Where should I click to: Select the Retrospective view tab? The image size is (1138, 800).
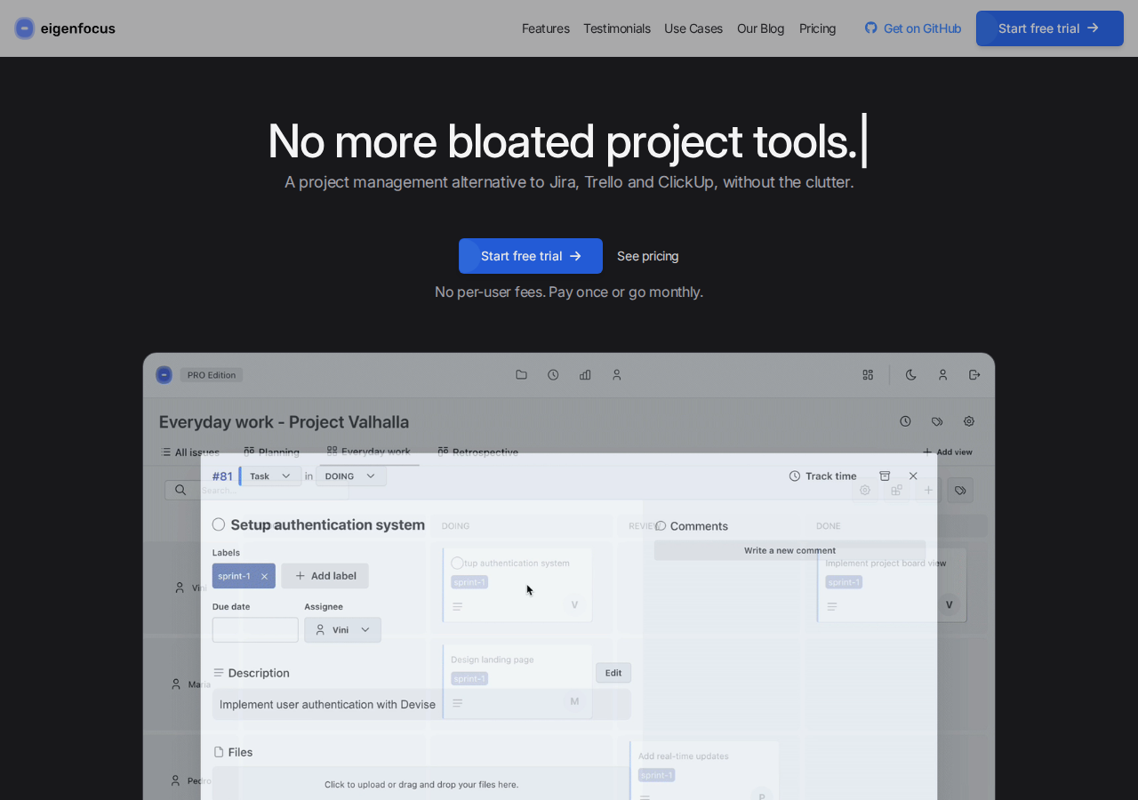[x=478, y=452]
